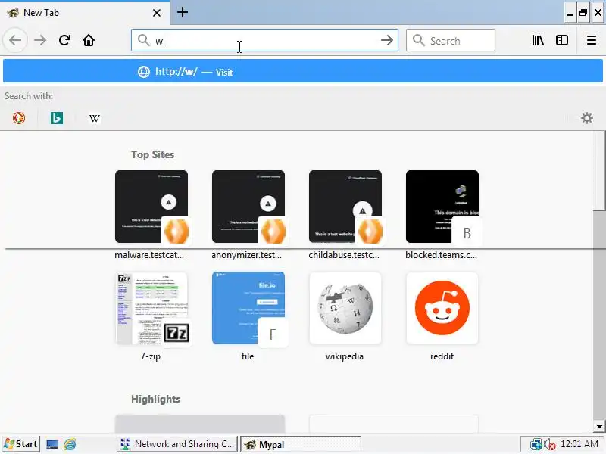This screenshot has width=606, height=454.
Task: Open the reddit top site tile
Action: [x=442, y=308]
